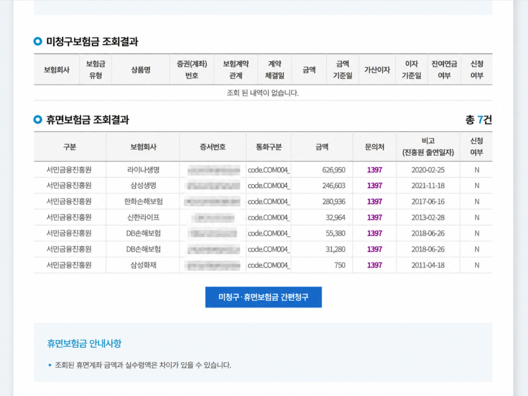Select the amount 626,950
The image size is (528, 396).
333,170
